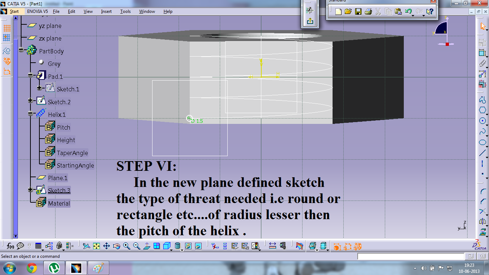Click Print in Standard toolbar
This screenshot has height=275, width=489.
368,12
